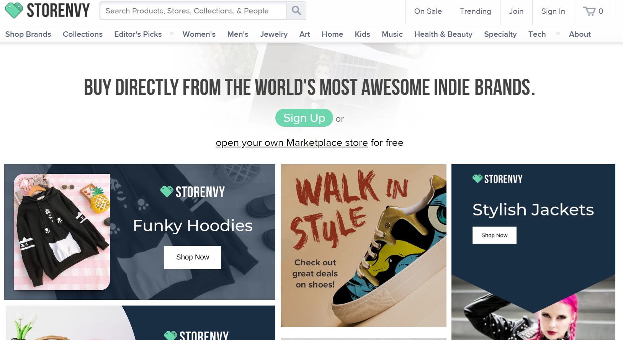
Task: Focus the search products input field
Action: pyautogui.click(x=193, y=11)
